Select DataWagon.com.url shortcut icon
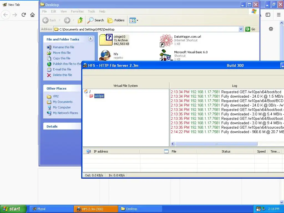284x213 pixels. pyautogui.click(x=166, y=40)
